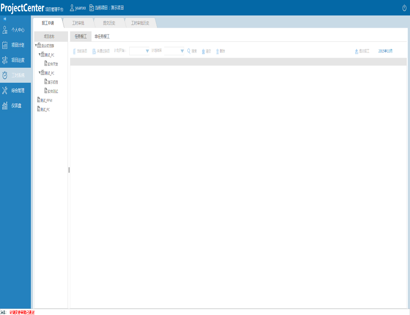
Task: Click the 删除 (delete) trash icon
Action: (x=217, y=51)
